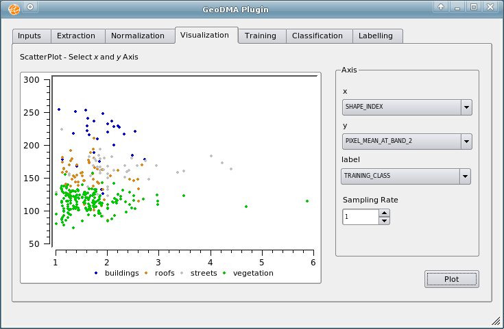Increase the Sampling Rate with up arrow
The width and height of the screenshot is (504, 329).
[x=384, y=213]
